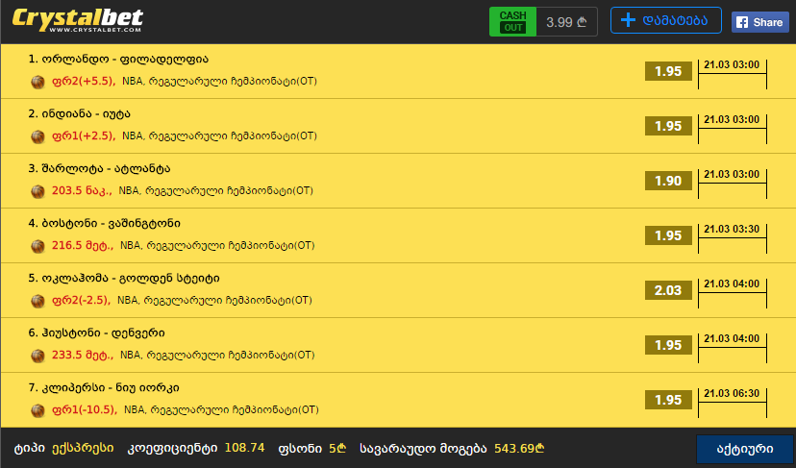
Task: Click the basketball icon for ინდიანა - იუტა
Action: coord(37,136)
